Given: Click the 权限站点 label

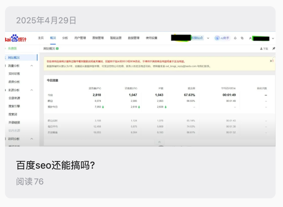Looking at the screenshot, I should point(197,38).
